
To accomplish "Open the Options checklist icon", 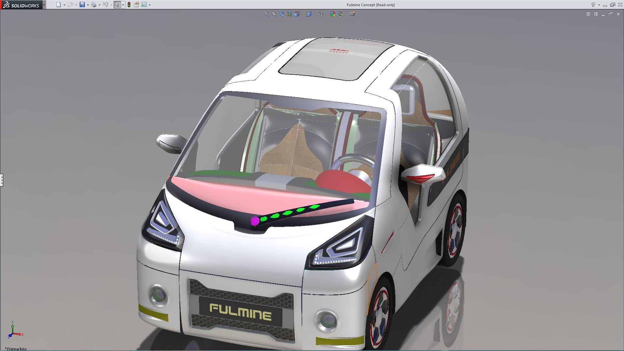I will [x=144, y=5].
